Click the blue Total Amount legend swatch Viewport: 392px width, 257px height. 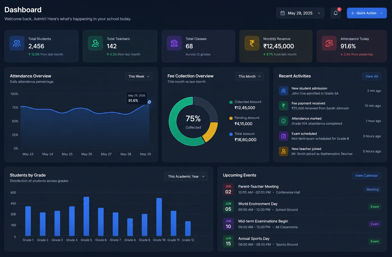coord(231,134)
